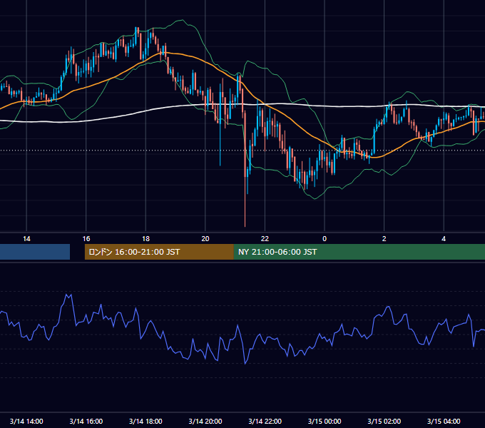Click the 0 hour label on chart axis

pos(325,239)
